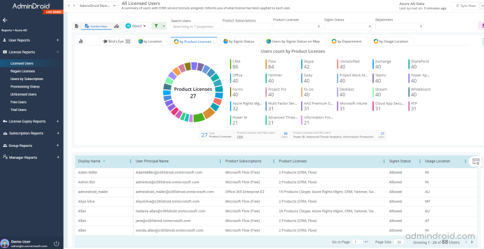Open Users by Subscription report
This screenshot has height=249, width=484.
coord(27,79)
